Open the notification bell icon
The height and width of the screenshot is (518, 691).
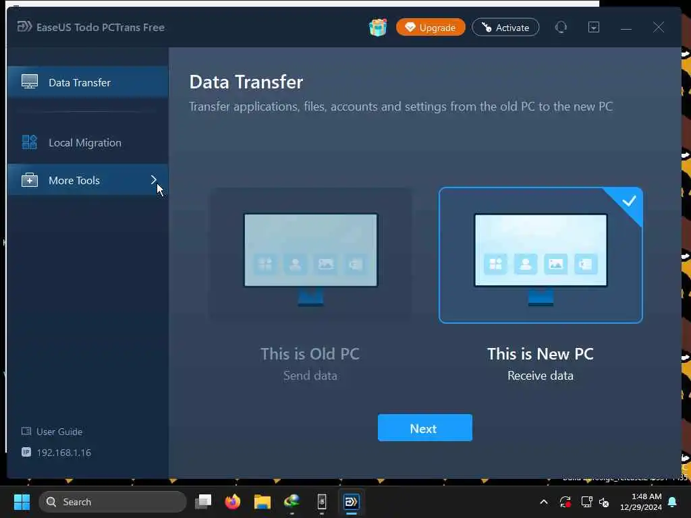click(673, 502)
